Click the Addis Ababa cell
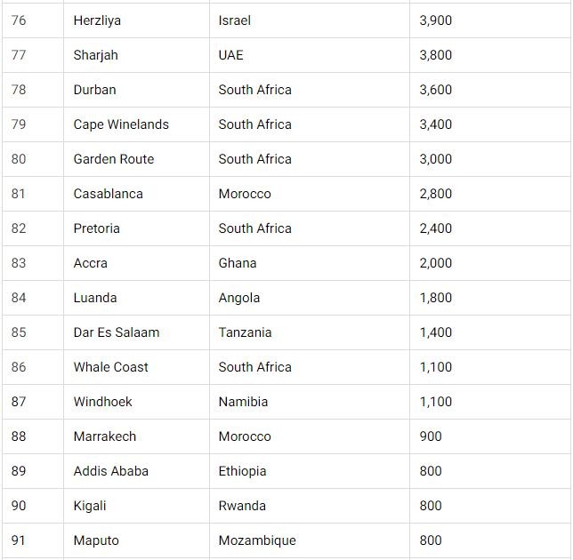This screenshot has height=560, width=573. click(136, 471)
